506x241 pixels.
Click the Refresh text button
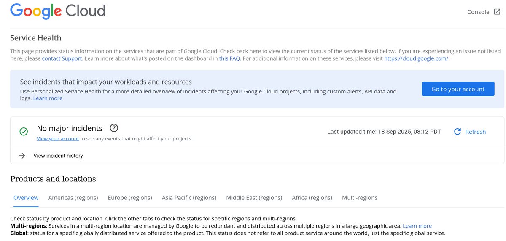tap(476, 132)
